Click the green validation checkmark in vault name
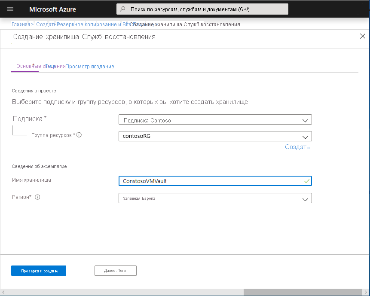Screen dimensions: 370x296 pos(306,181)
